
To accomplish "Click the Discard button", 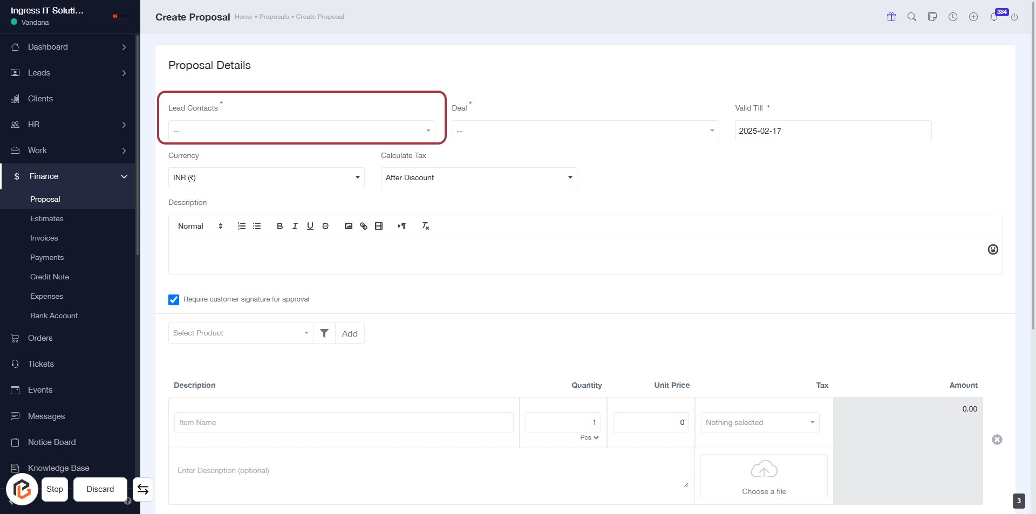I will [100, 489].
